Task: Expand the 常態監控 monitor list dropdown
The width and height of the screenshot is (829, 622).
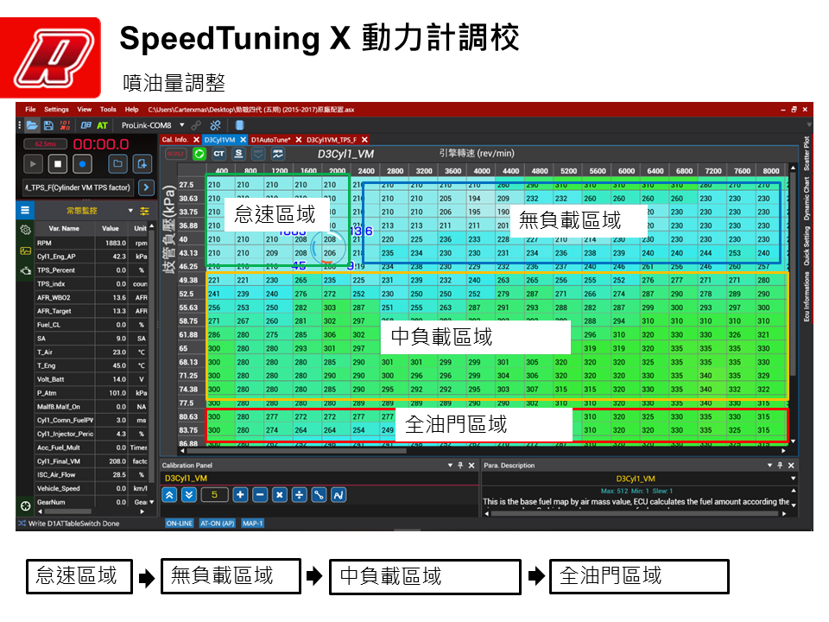Action: pyautogui.click(x=130, y=211)
